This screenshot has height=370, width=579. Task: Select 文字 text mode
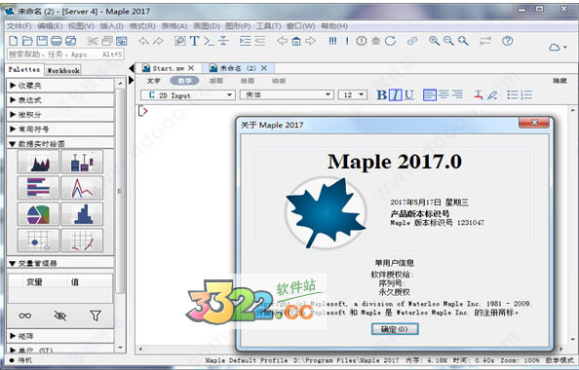pyautogui.click(x=154, y=81)
